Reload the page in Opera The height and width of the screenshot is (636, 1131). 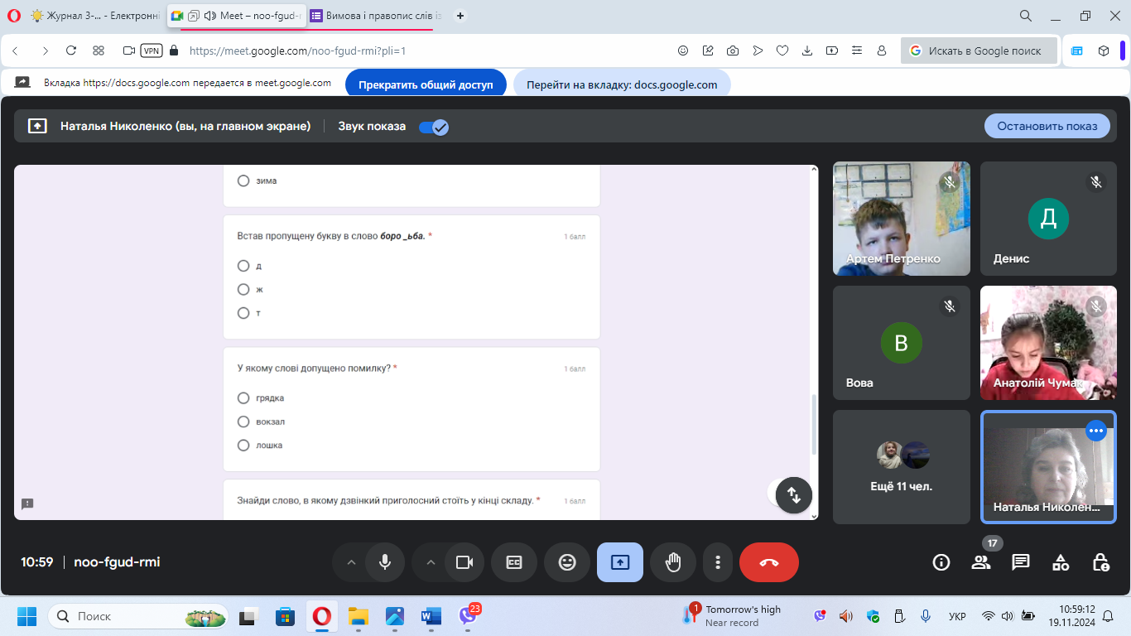coord(71,51)
